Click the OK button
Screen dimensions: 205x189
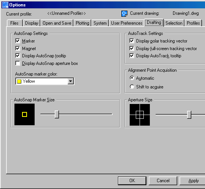(x=132, y=181)
